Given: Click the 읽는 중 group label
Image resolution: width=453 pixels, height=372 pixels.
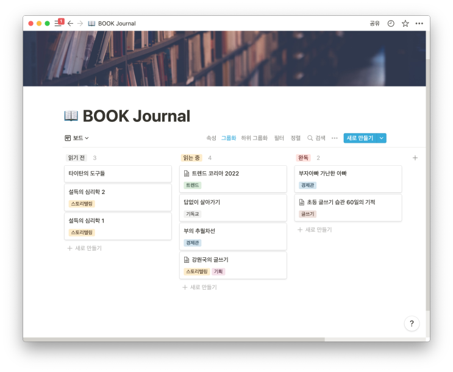Looking at the screenshot, I should (x=191, y=158).
